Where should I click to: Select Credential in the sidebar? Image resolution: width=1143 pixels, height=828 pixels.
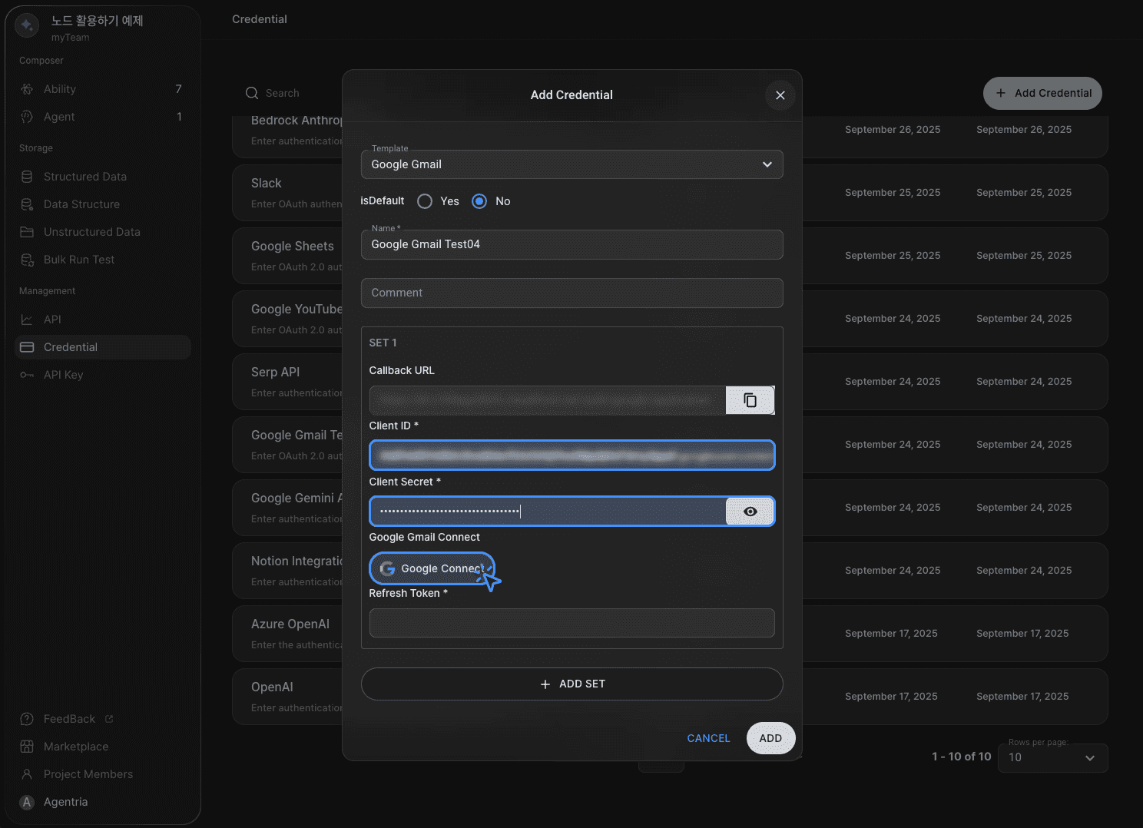click(102, 347)
